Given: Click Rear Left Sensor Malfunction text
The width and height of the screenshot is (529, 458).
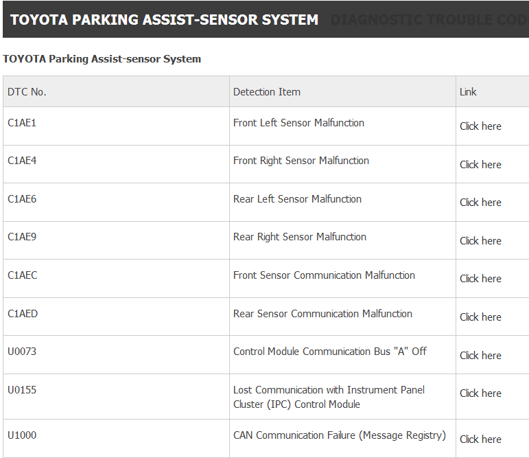Looking at the screenshot, I should pos(297,199).
